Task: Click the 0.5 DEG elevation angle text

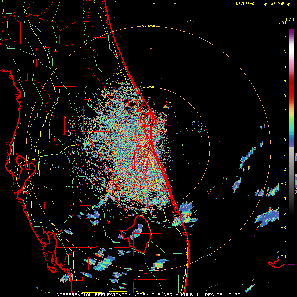Action: pyautogui.click(x=162, y=295)
